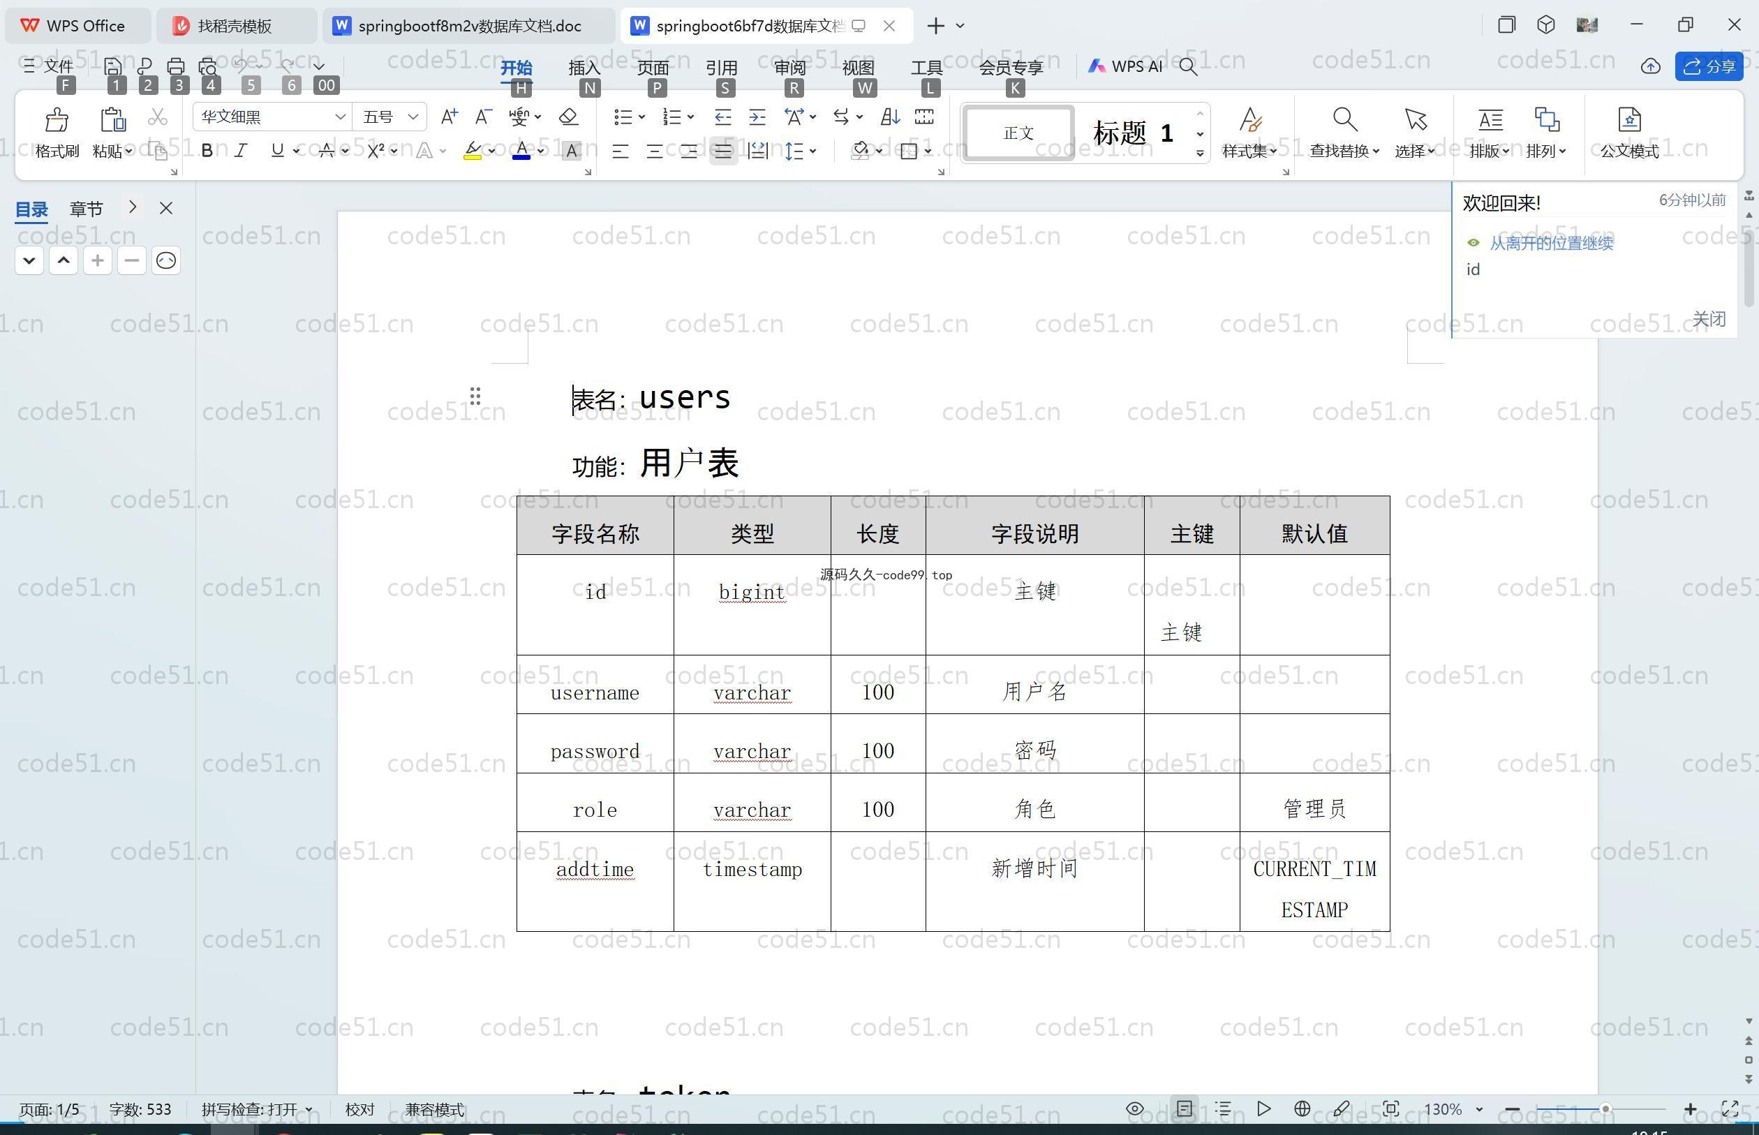The height and width of the screenshot is (1135, 1759).
Task: Open the File (文件) menu
Action: point(48,66)
